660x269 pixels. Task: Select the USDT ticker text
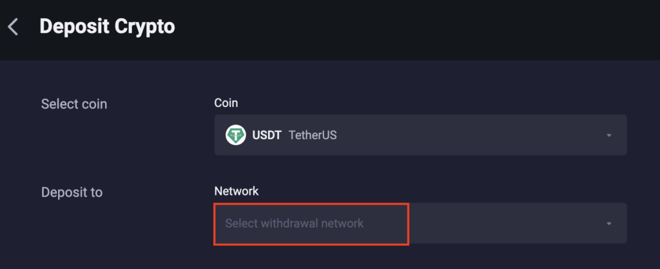pos(266,135)
